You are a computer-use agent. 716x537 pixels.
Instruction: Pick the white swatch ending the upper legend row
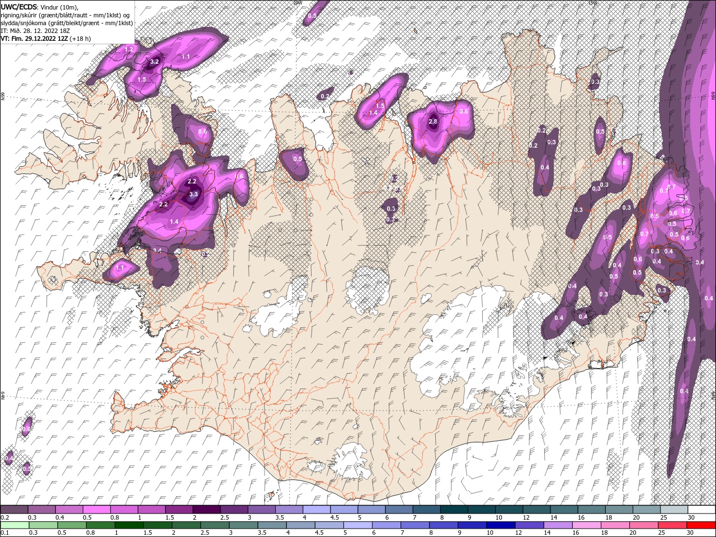701,510
